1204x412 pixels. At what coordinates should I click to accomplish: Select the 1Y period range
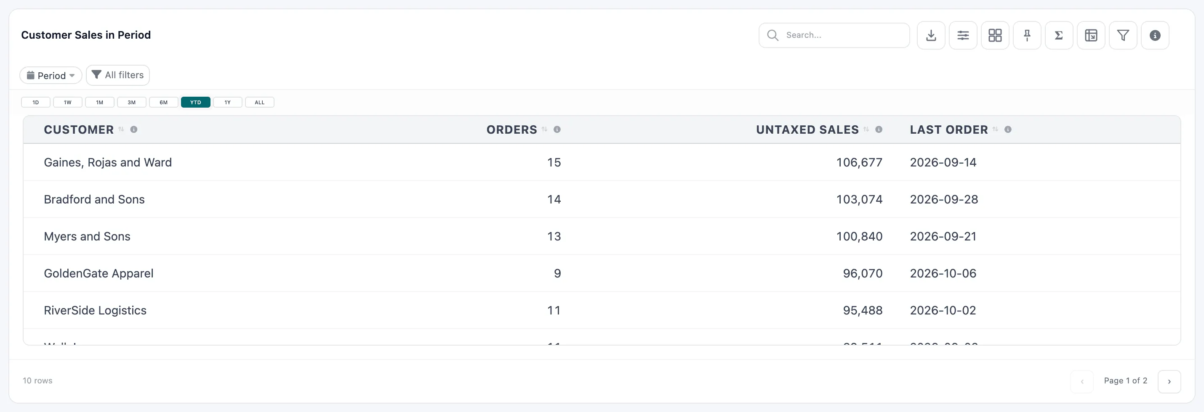pyautogui.click(x=228, y=102)
